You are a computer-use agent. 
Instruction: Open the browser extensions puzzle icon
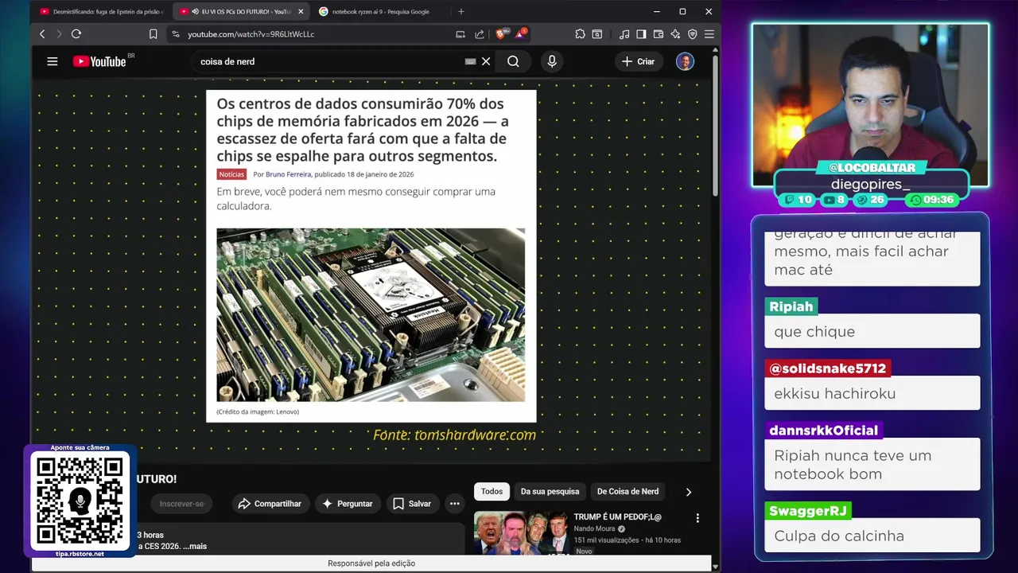pos(580,34)
